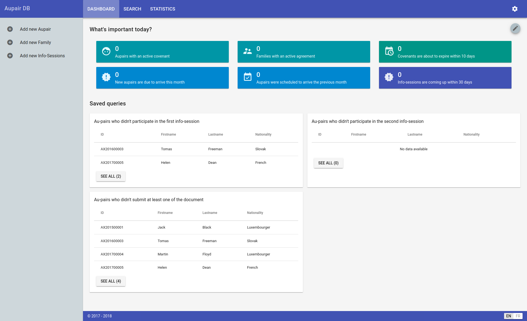Click the face icon on active covenant card
527x321 pixels.
click(x=106, y=51)
